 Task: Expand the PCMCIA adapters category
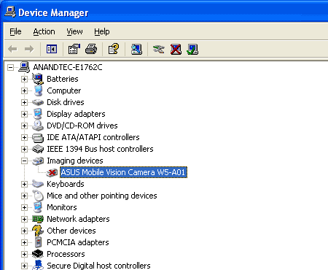[x=24, y=242]
